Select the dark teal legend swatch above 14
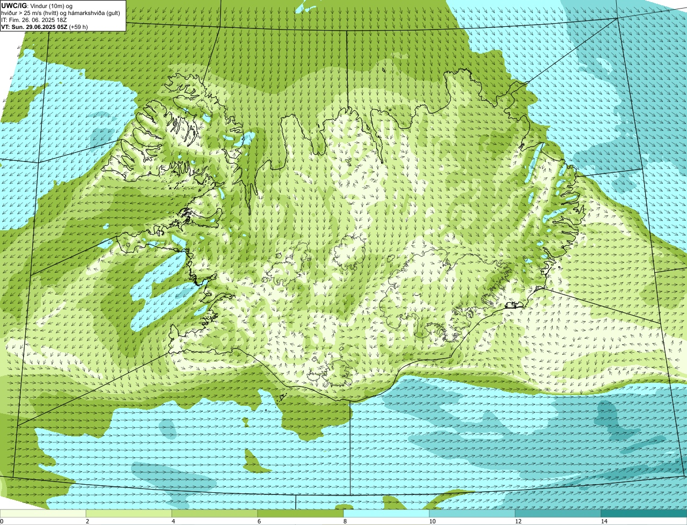687x525 pixels. 644,514
